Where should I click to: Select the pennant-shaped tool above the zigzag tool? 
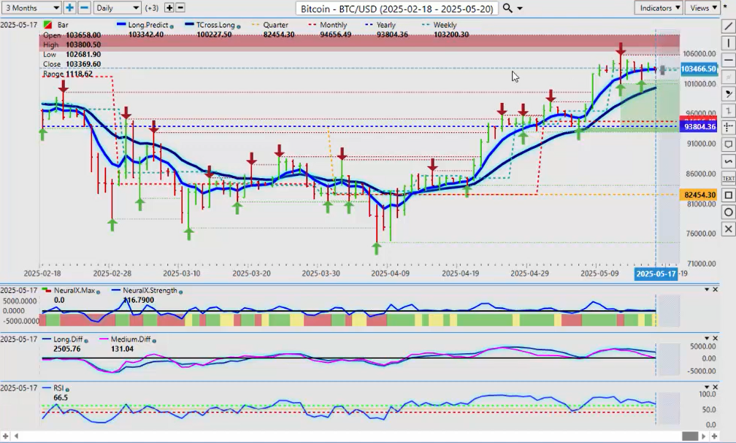tap(728, 94)
